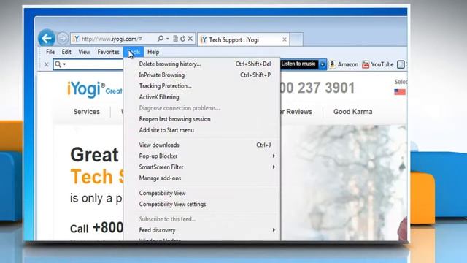The height and width of the screenshot is (263, 467).
Task: Click the iYogi favicon in address bar
Action: (76, 39)
